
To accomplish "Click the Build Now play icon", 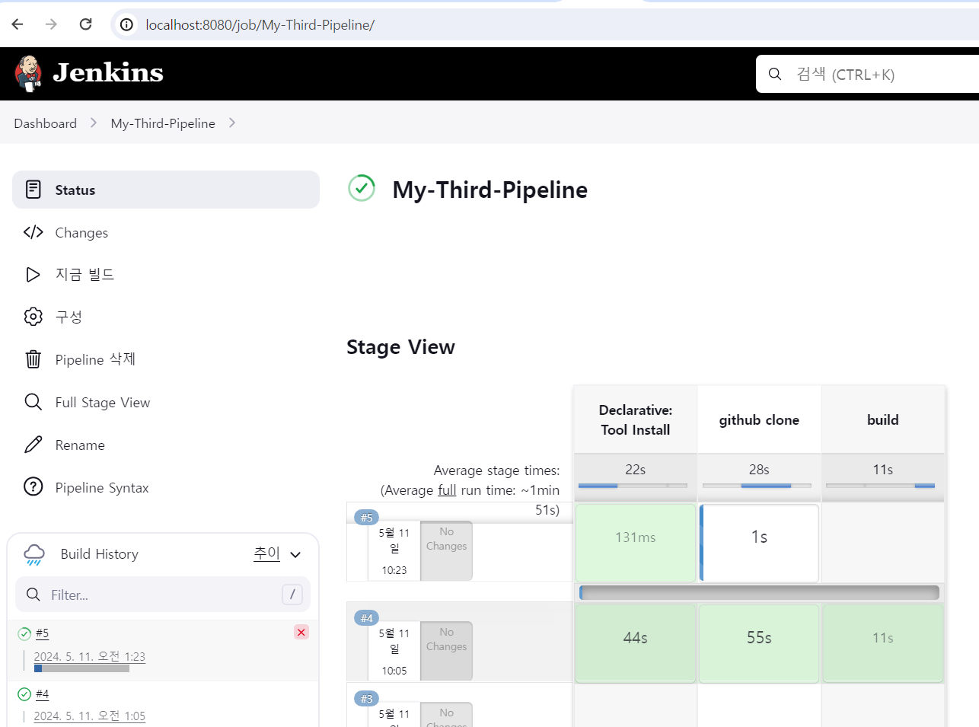I will 33,275.
